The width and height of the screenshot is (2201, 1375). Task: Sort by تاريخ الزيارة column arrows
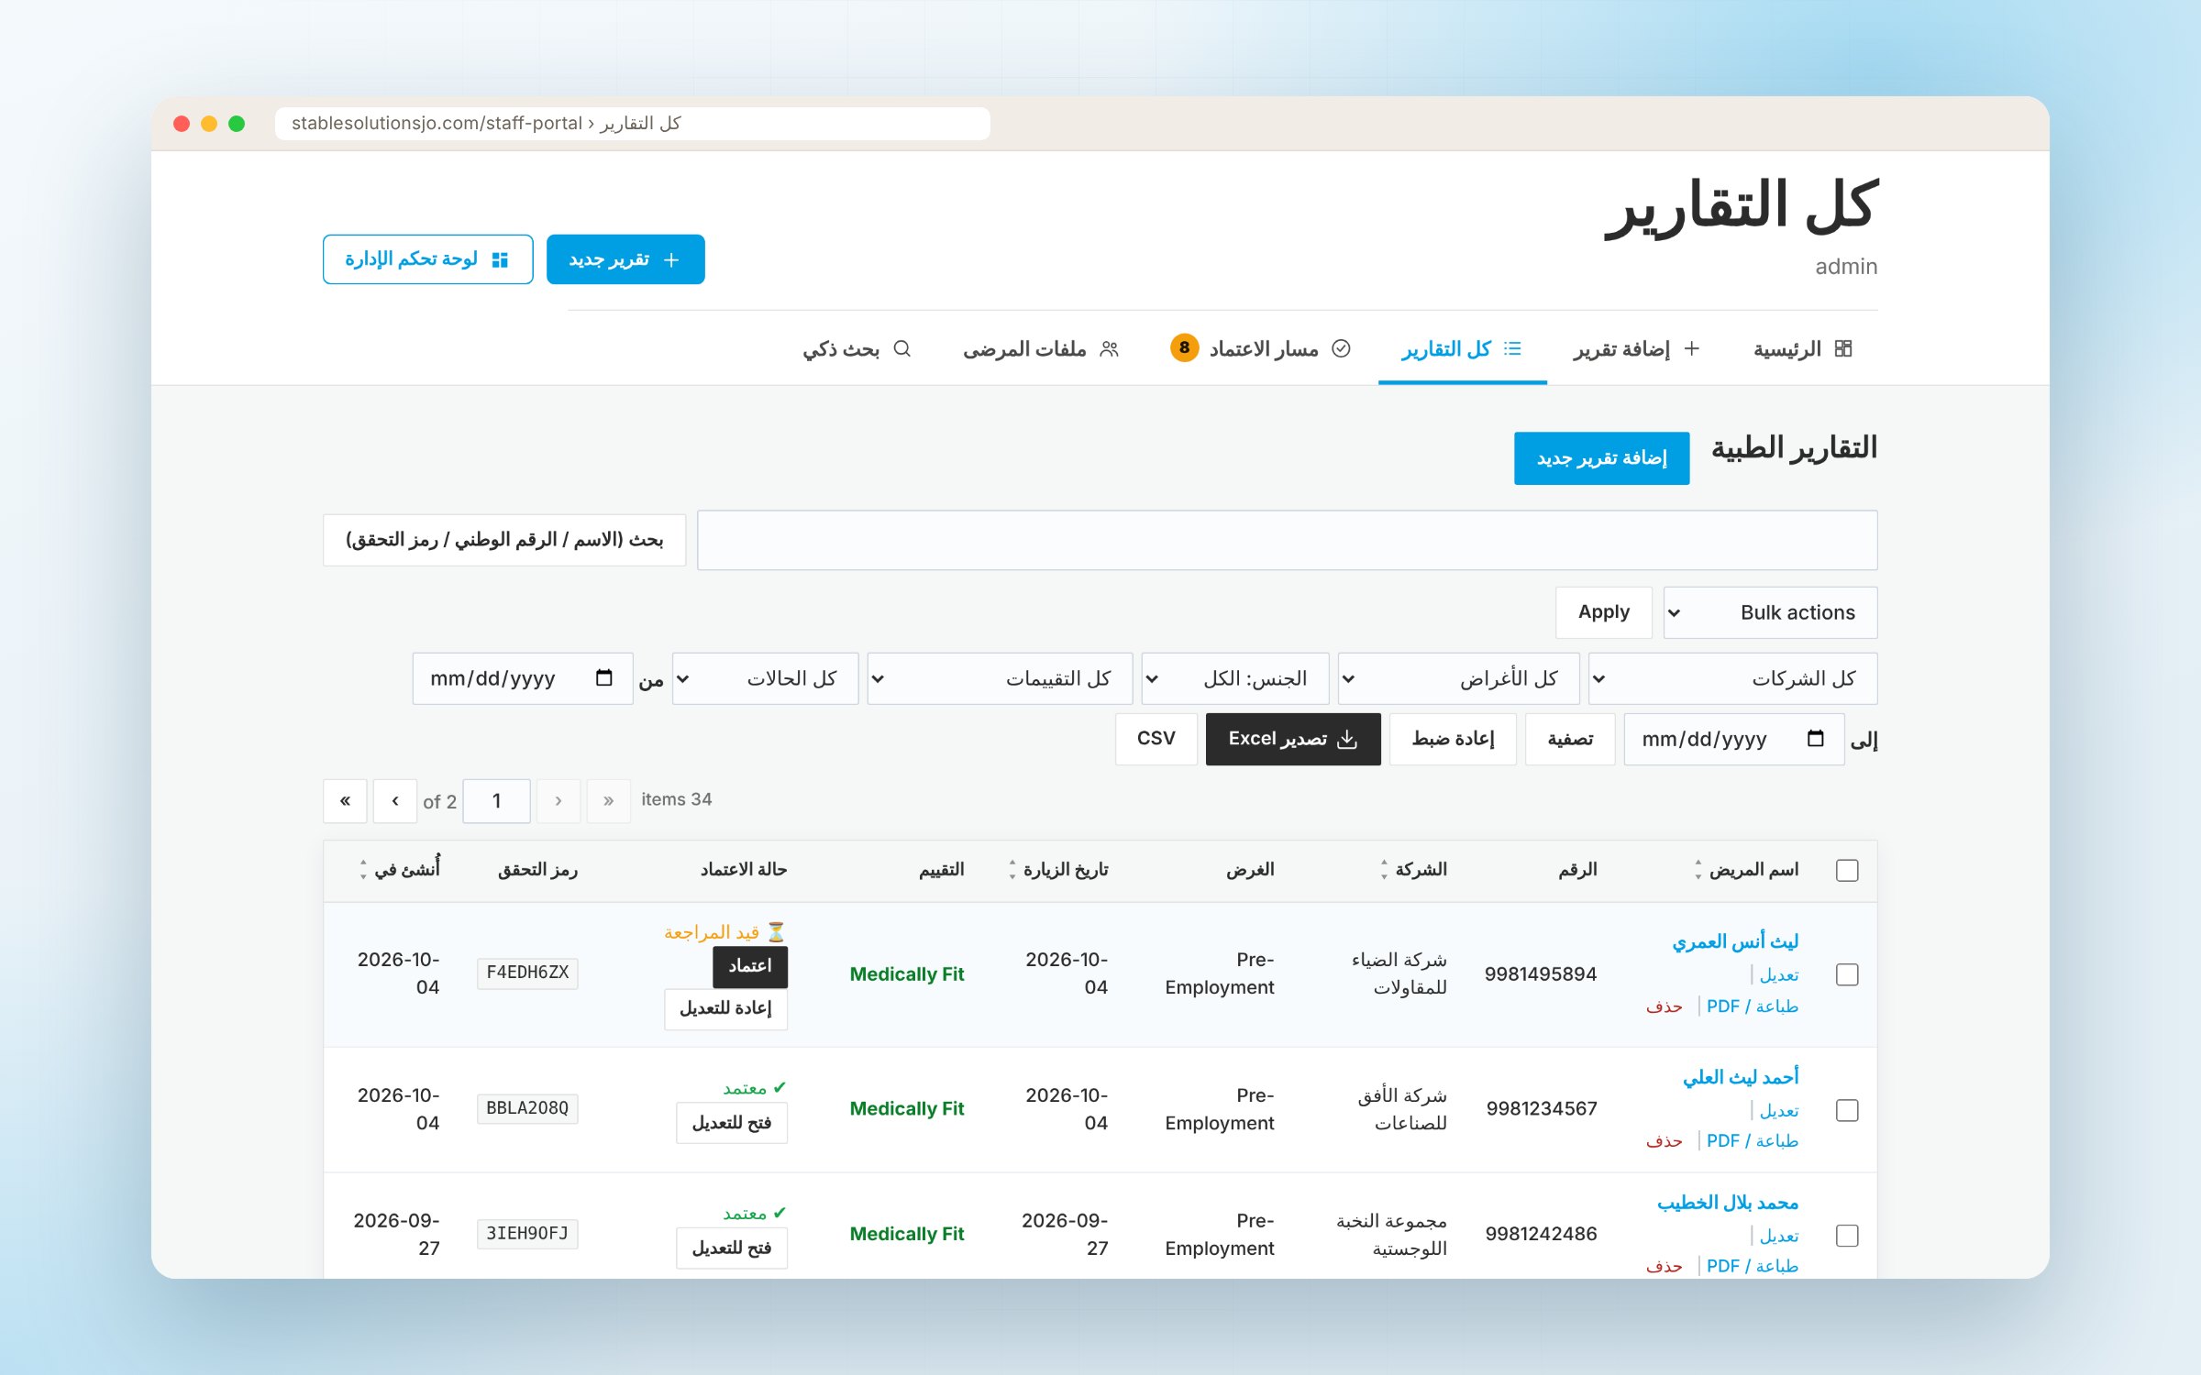pyautogui.click(x=1012, y=869)
